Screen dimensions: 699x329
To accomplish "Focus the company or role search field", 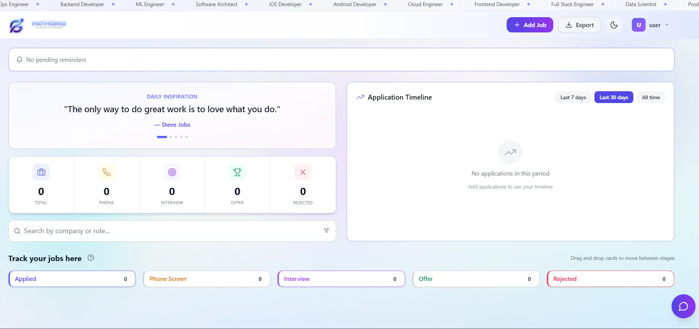I will coord(172,231).
